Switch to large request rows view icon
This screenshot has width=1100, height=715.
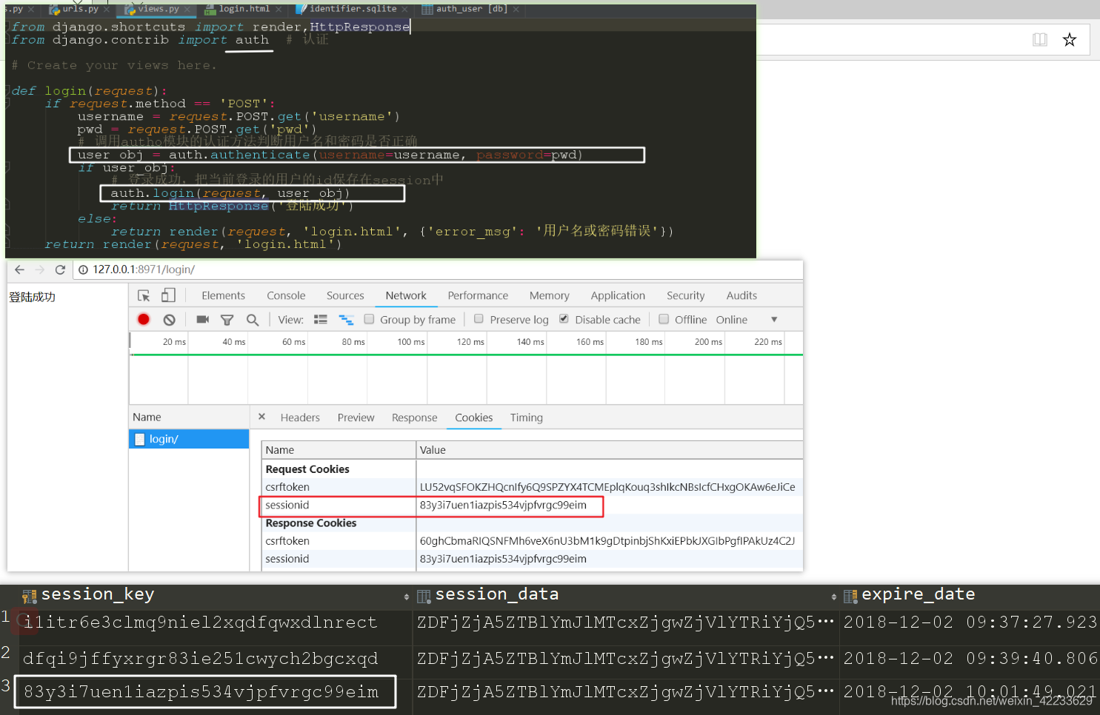(x=321, y=320)
